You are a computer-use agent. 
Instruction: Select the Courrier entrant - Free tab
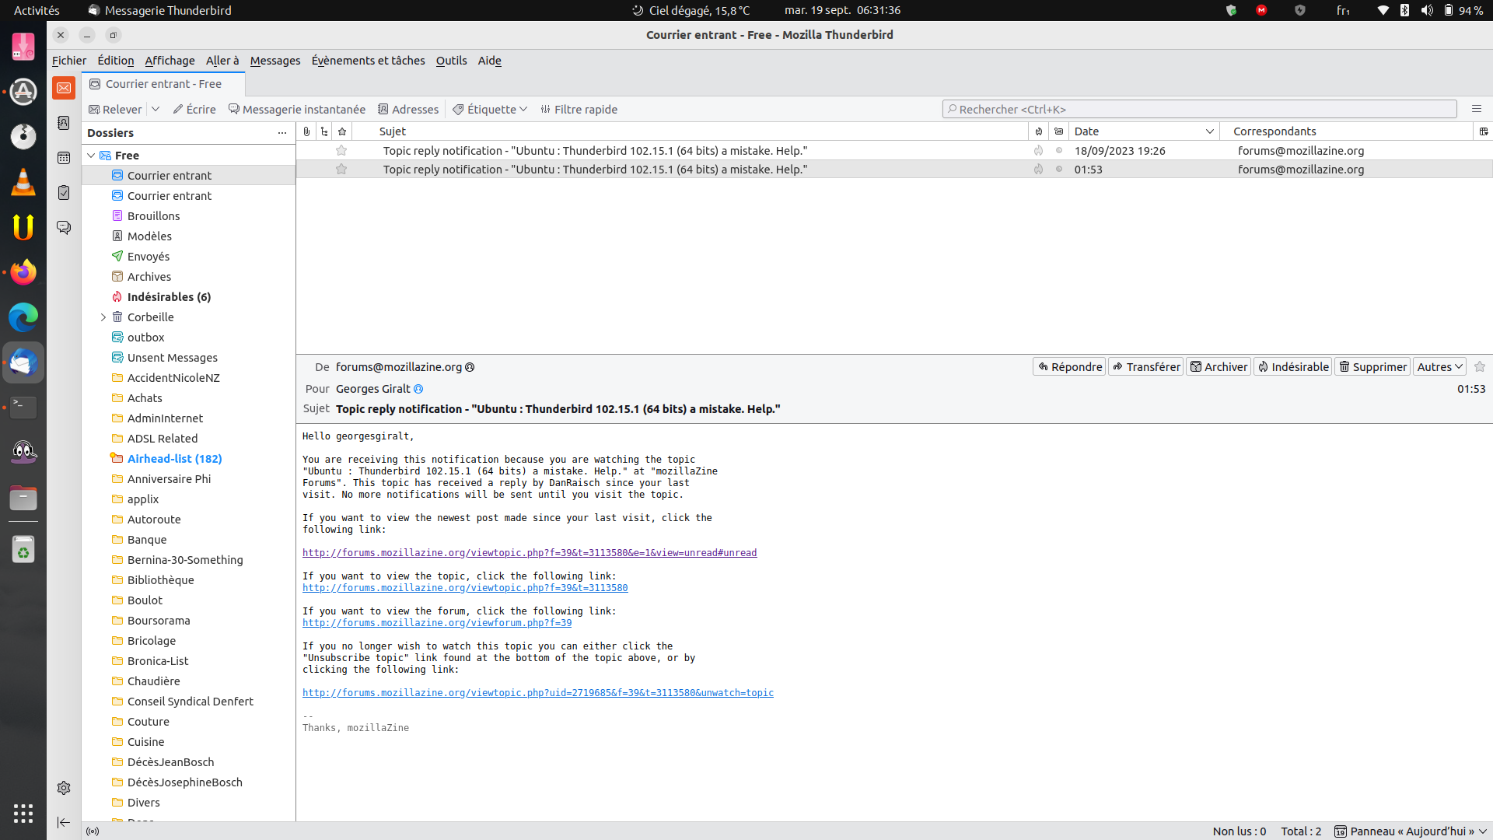[x=163, y=84]
